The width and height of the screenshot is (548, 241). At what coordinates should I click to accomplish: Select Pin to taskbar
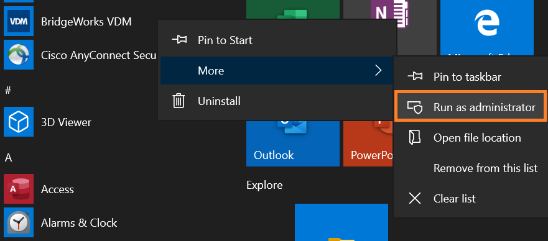click(x=470, y=77)
